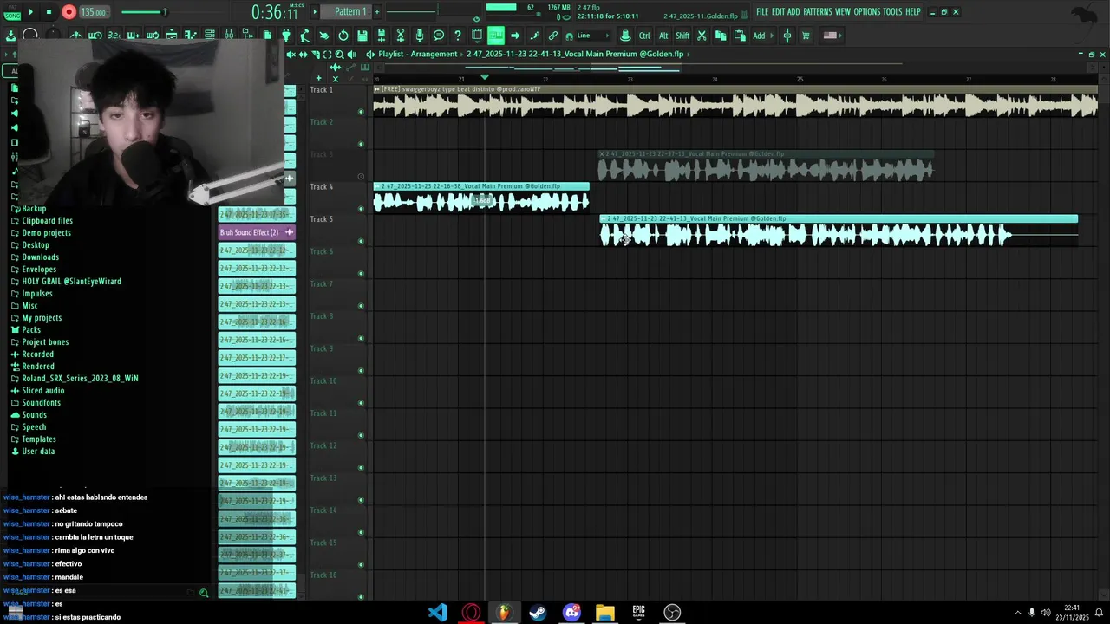Screen dimensions: 1110x624
Task: Click the copy icon in shortcut toolbar
Action: click(721, 36)
